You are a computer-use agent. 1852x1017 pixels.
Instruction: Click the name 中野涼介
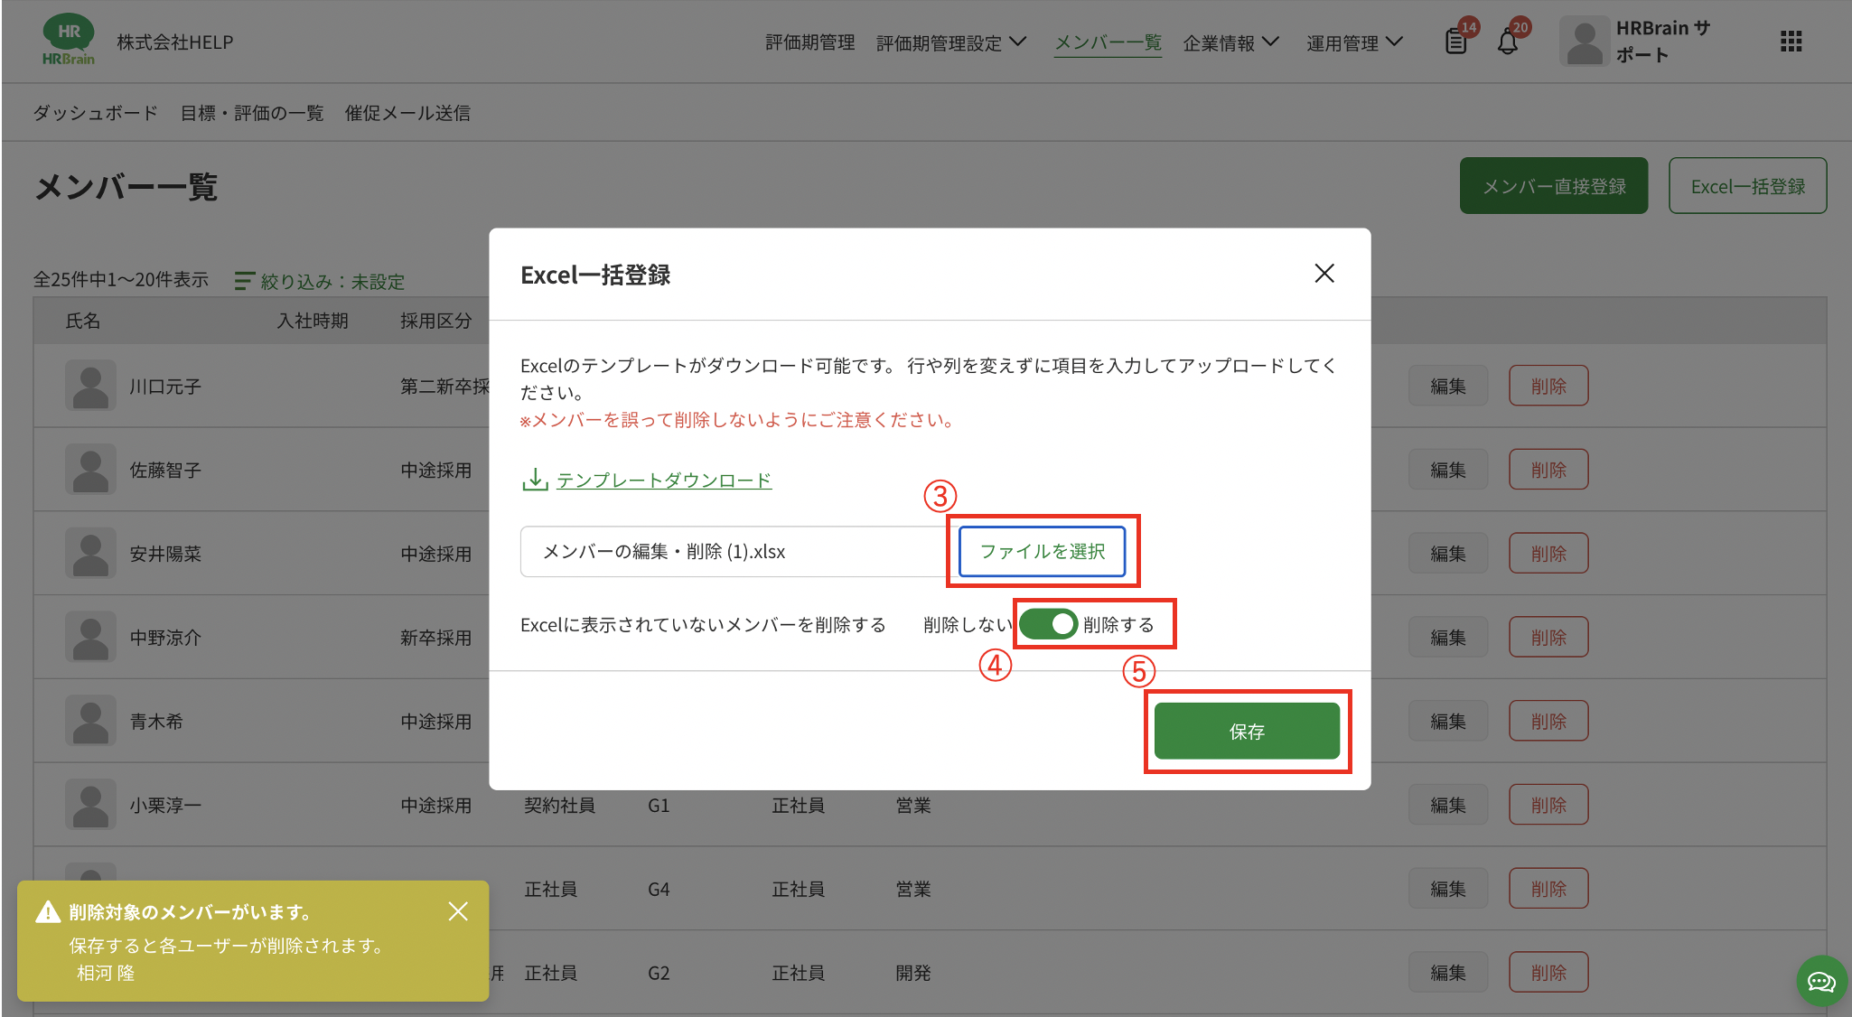click(165, 638)
